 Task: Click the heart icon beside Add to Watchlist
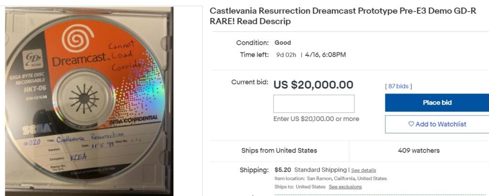[411, 124]
